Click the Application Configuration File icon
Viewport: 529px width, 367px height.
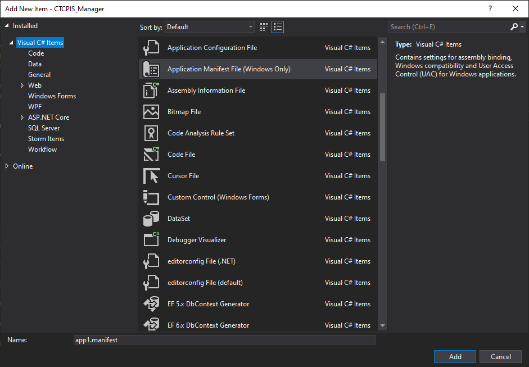pyautogui.click(x=151, y=48)
